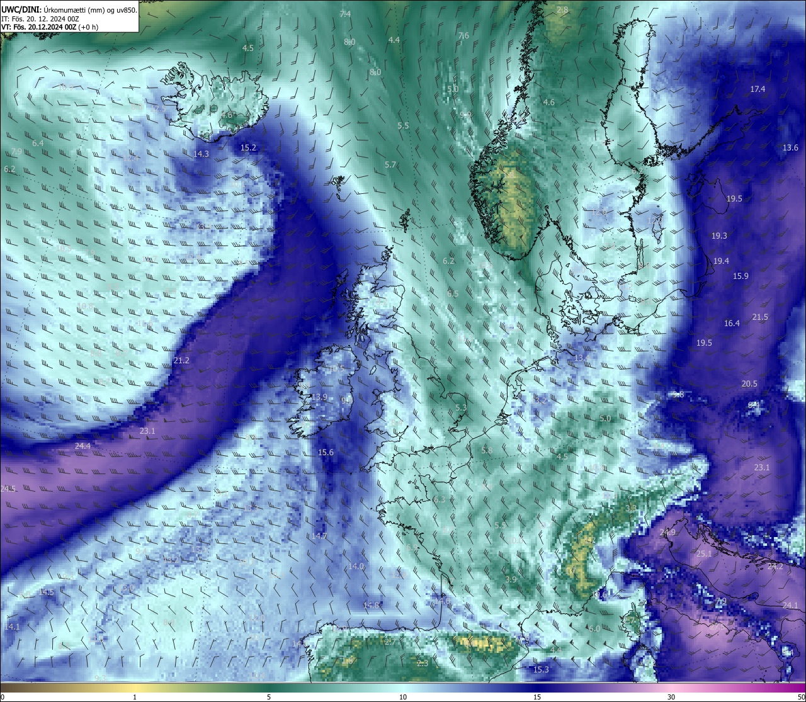The width and height of the screenshot is (806, 702).
Task: Click the 21.2 value label
Action: pyautogui.click(x=181, y=361)
